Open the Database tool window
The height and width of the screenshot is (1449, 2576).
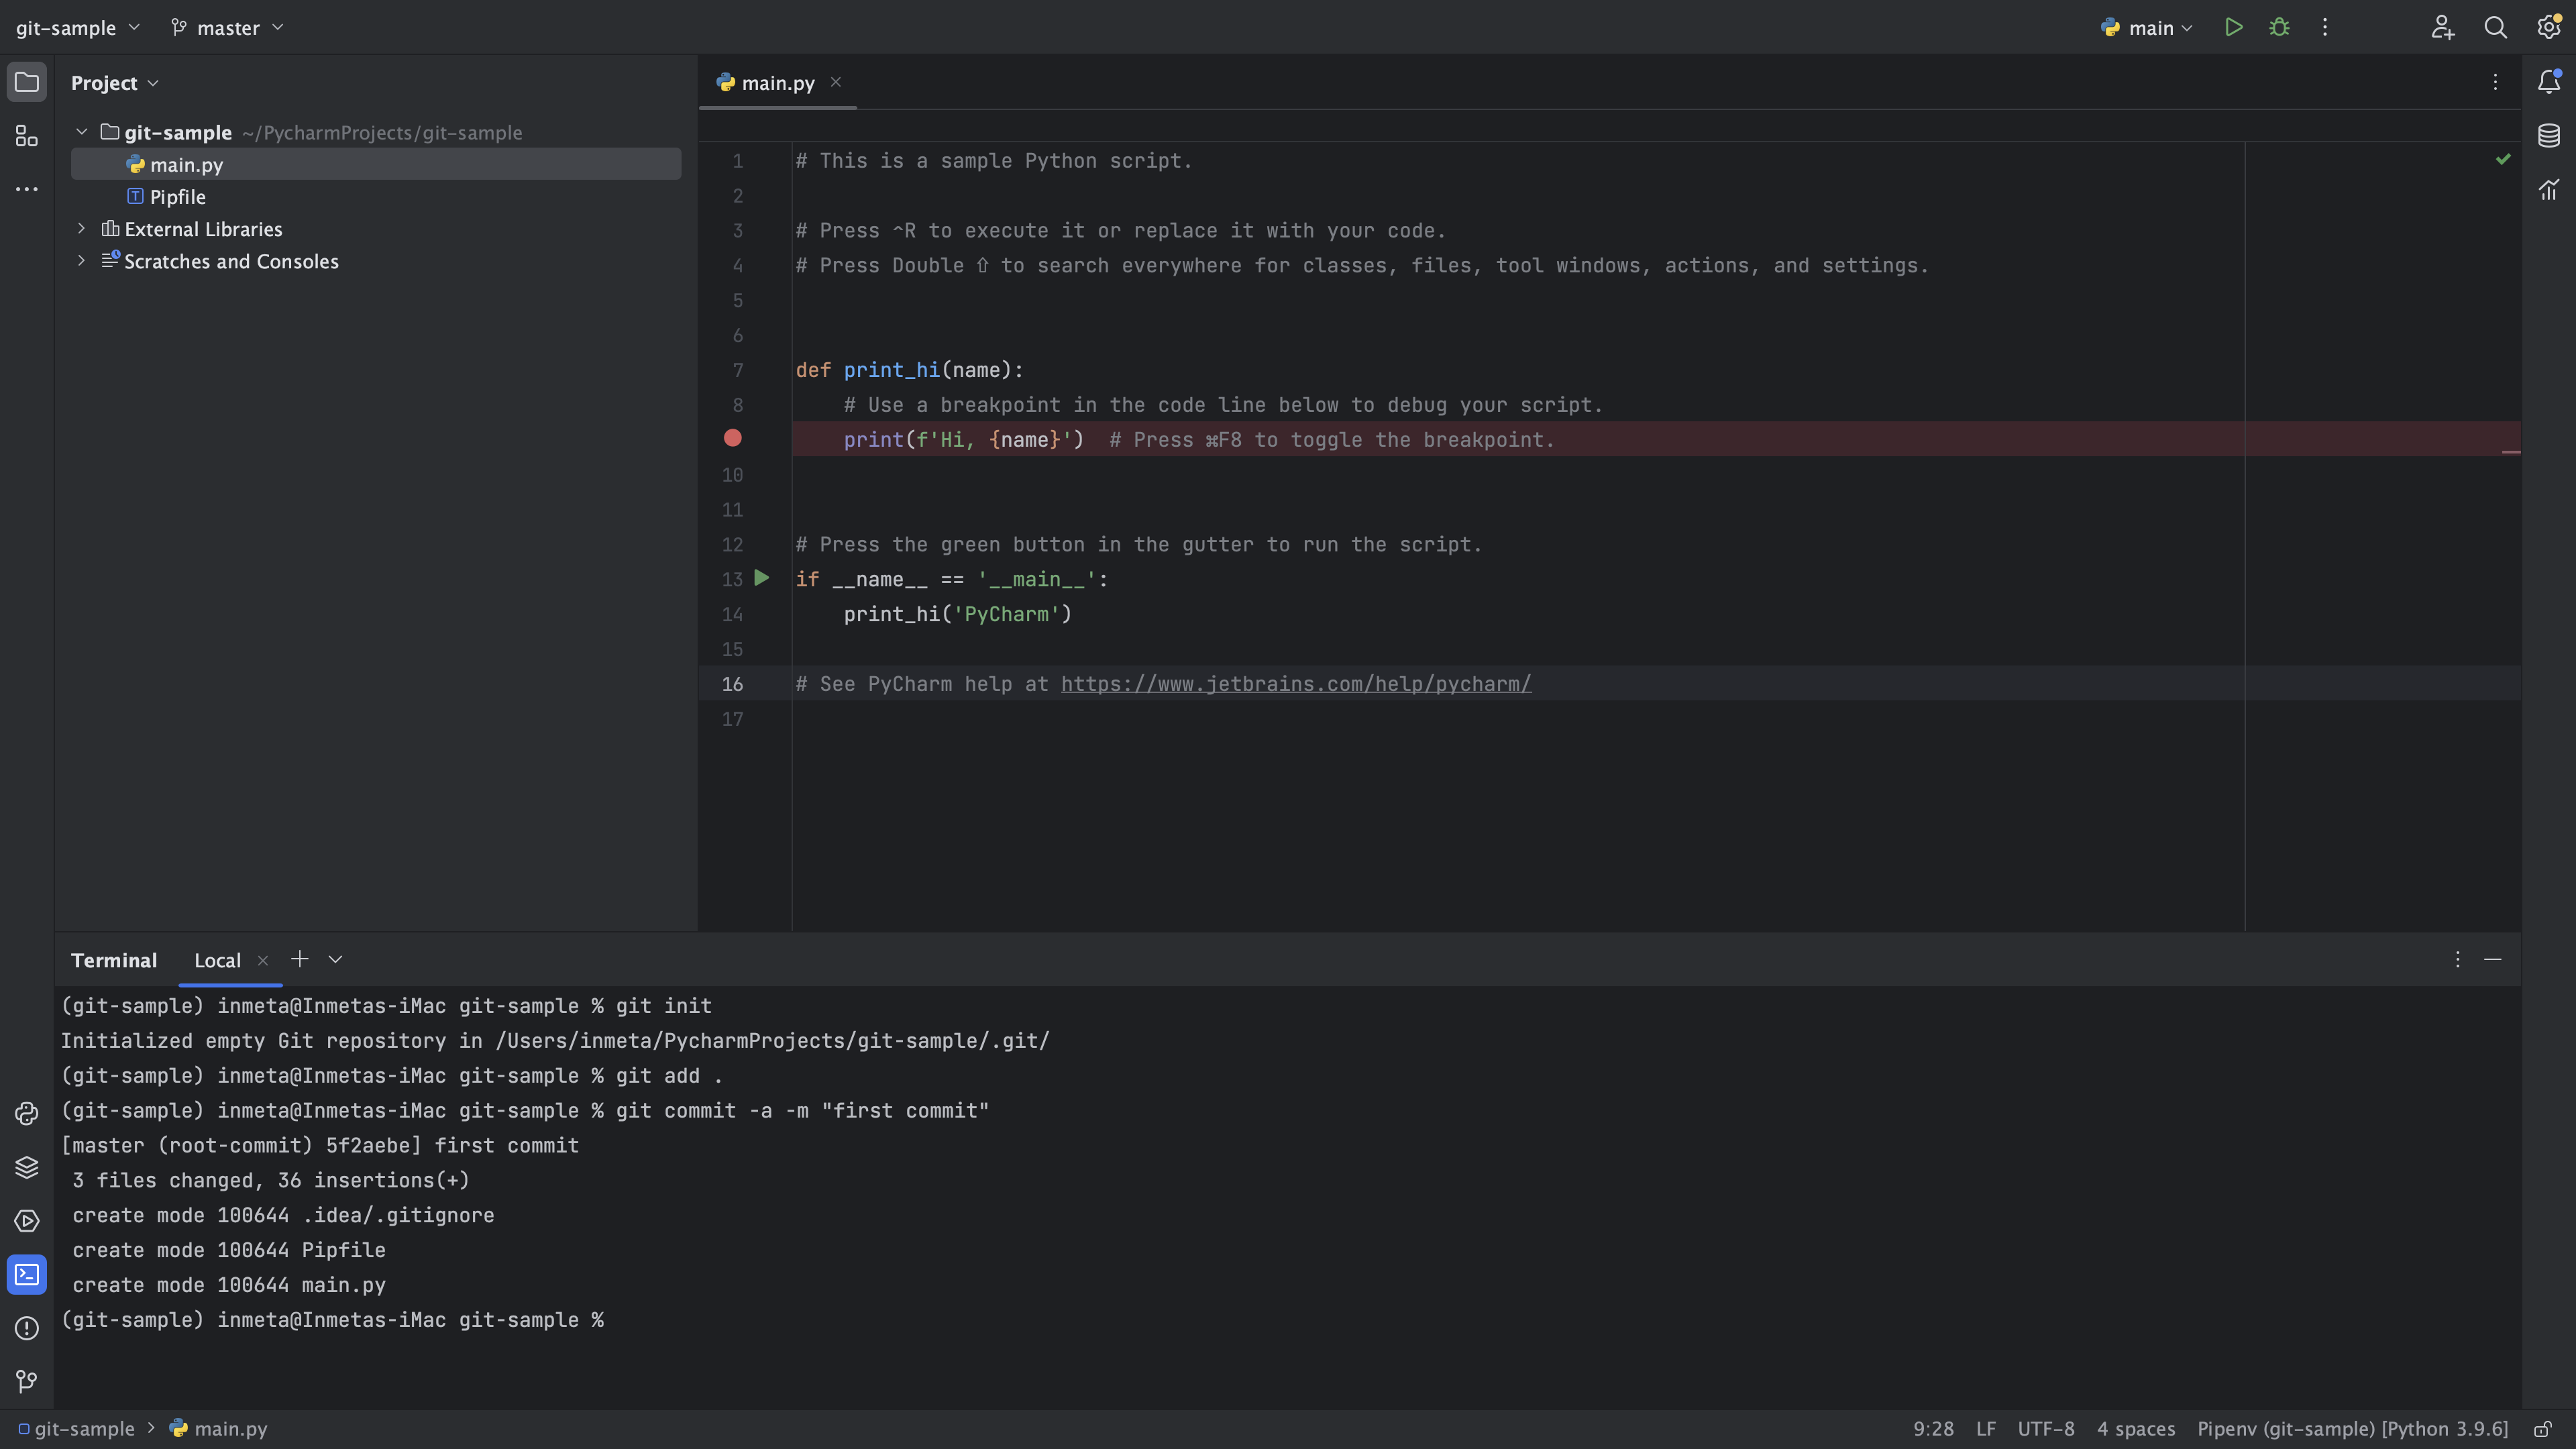(x=2548, y=135)
